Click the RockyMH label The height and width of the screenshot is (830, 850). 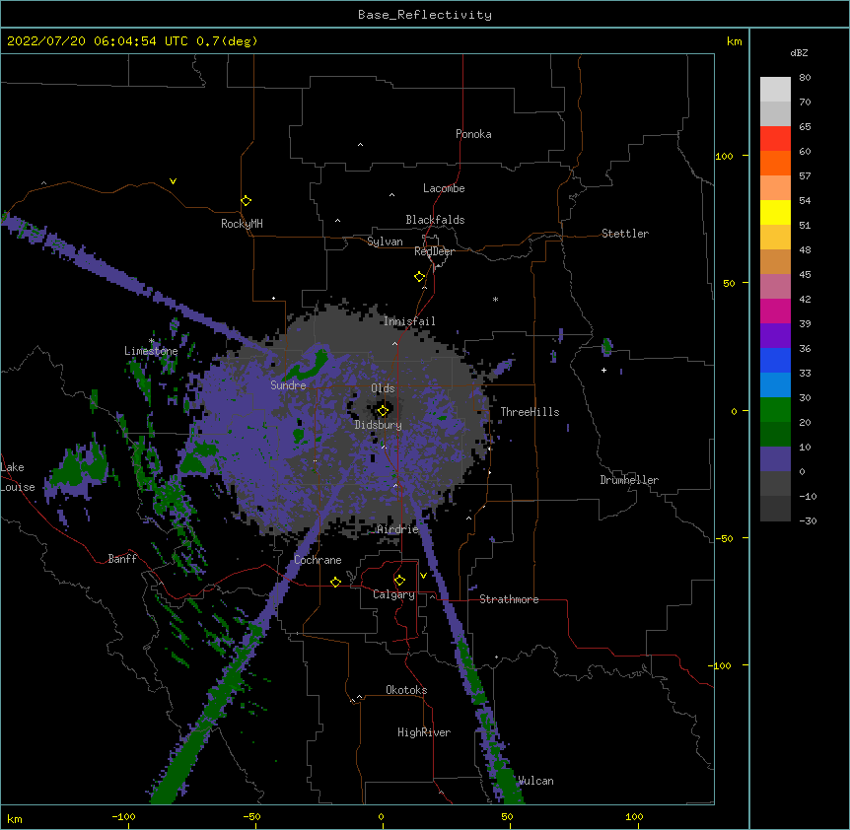click(x=242, y=224)
